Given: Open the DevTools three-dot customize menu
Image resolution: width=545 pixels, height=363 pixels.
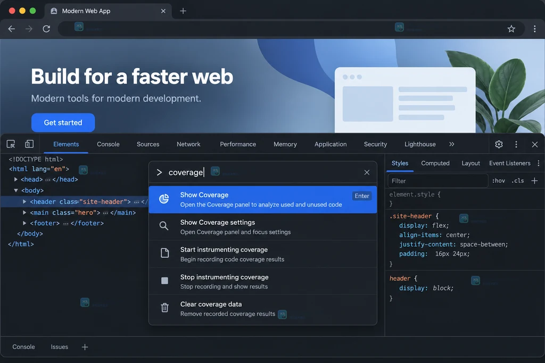Looking at the screenshot, I should coord(516,145).
